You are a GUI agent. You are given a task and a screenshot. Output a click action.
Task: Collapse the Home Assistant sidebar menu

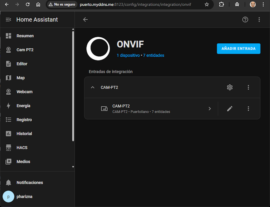pos(8,20)
